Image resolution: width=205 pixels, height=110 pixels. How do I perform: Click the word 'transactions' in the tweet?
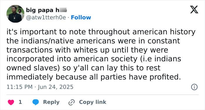click(30, 50)
